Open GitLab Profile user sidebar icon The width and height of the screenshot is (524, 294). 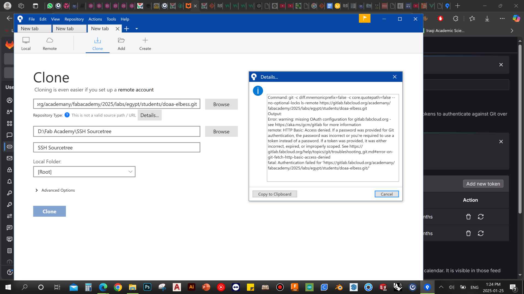pyautogui.click(x=10, y=100)
